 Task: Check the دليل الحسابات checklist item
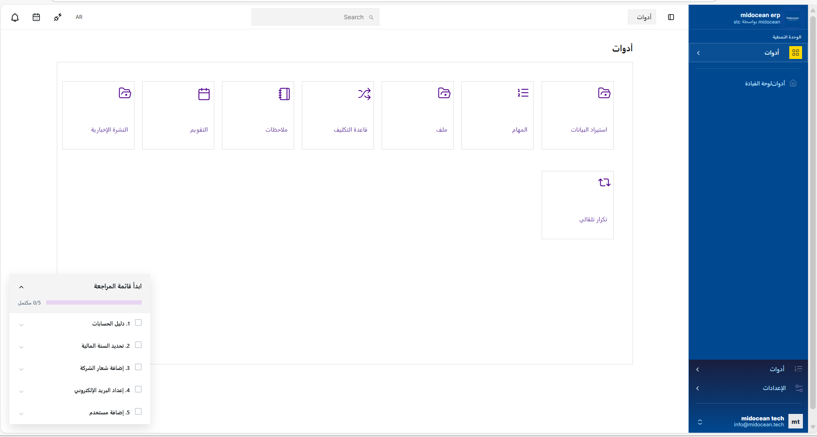137,323
